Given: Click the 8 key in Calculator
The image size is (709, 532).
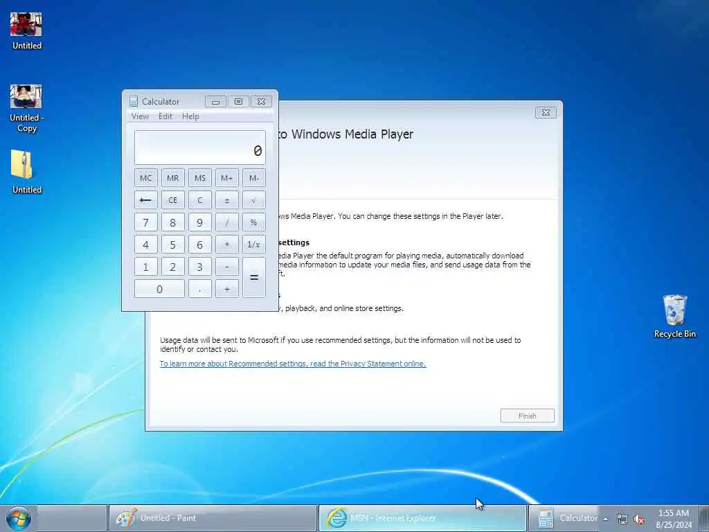Looking at the screenshot, I should 172,222.
